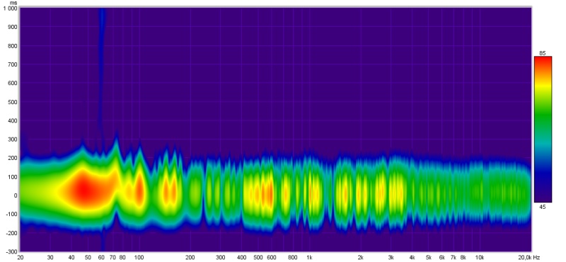Click the red hotspot near 45 Hz
This screenshot has width=566, height=262.
coord(83,190)
